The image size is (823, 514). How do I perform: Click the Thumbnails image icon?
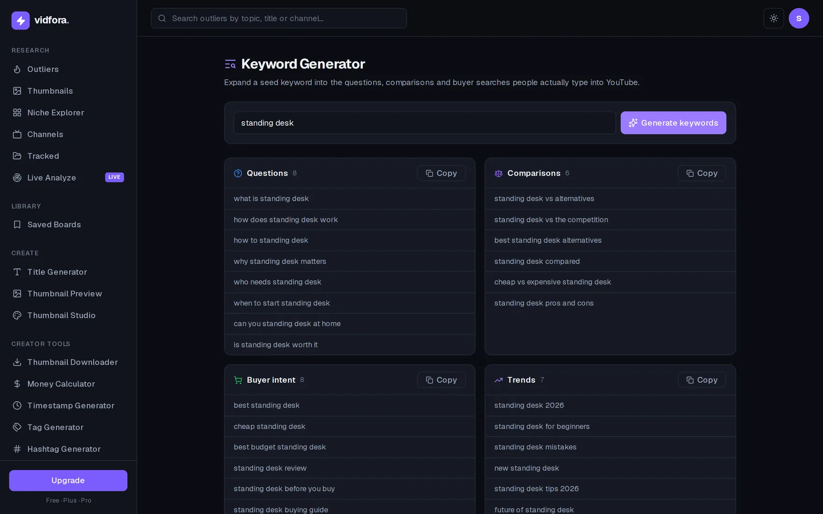17,91
